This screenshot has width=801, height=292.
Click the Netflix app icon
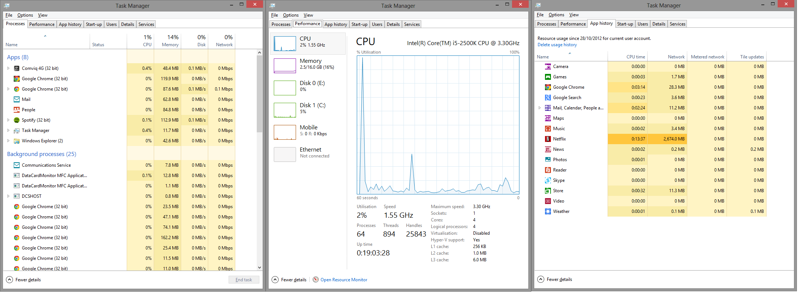[x=548, y=139]
